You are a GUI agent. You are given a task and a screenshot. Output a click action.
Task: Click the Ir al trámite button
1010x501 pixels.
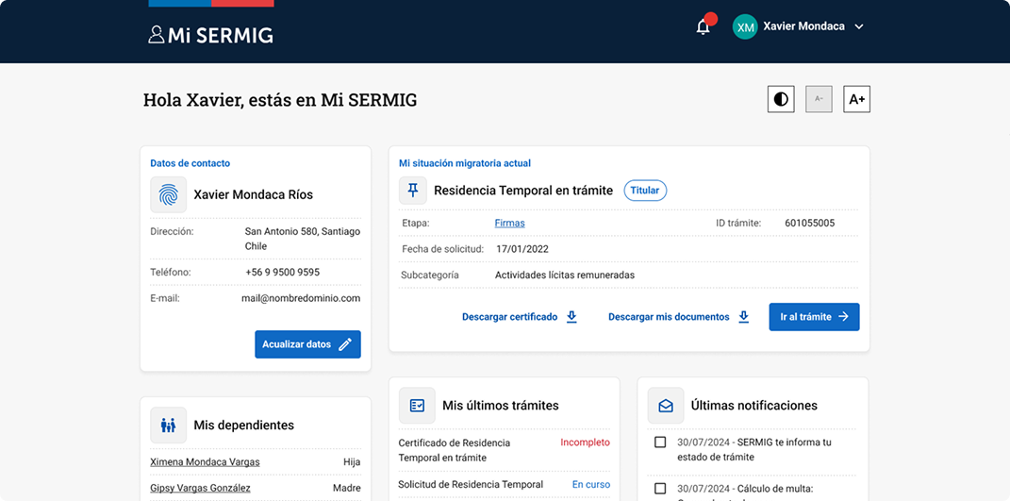coord(814,317)
